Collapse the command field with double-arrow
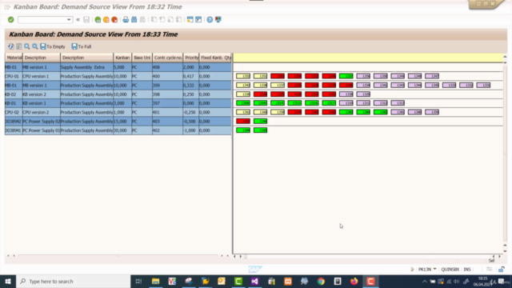Image resolution: width=512 pixels, height=288 pixels. pyautogui.click(x=78, y=19)
